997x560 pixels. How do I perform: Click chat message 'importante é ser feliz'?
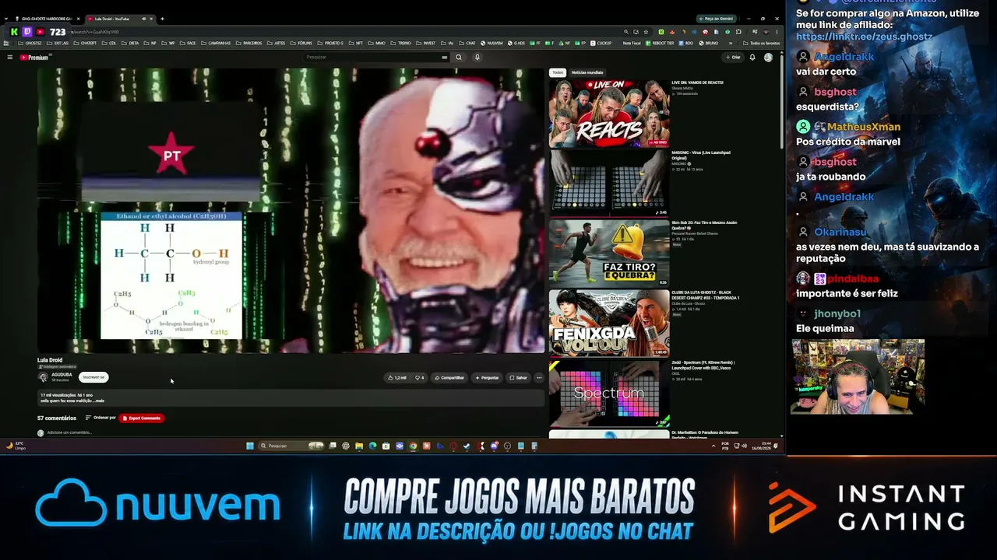[x=847, y=293]
